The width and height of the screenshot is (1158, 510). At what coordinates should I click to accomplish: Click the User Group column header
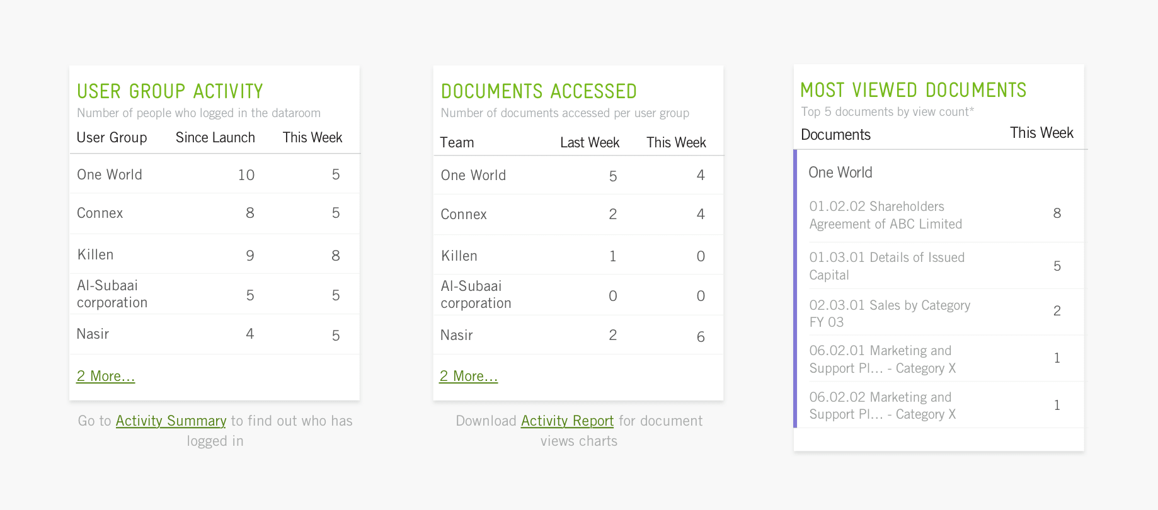(112, 137)
